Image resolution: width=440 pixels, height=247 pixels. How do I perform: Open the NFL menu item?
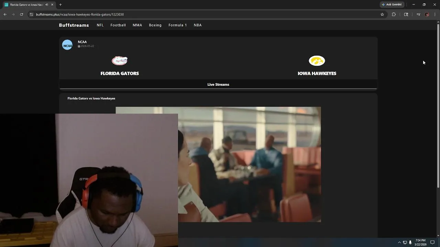coord(100,25)
